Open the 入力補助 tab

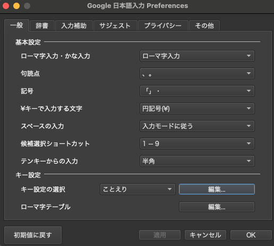pos(74,26)
